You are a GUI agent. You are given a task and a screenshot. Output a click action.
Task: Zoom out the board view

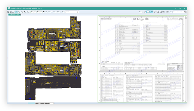pyautogui.click(x=19, y=12)
